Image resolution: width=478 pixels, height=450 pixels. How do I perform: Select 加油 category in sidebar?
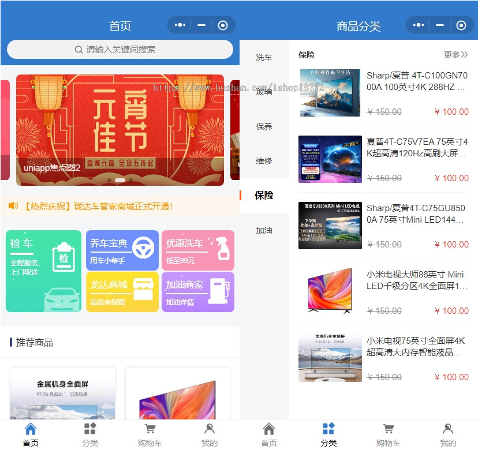(264, 230)
